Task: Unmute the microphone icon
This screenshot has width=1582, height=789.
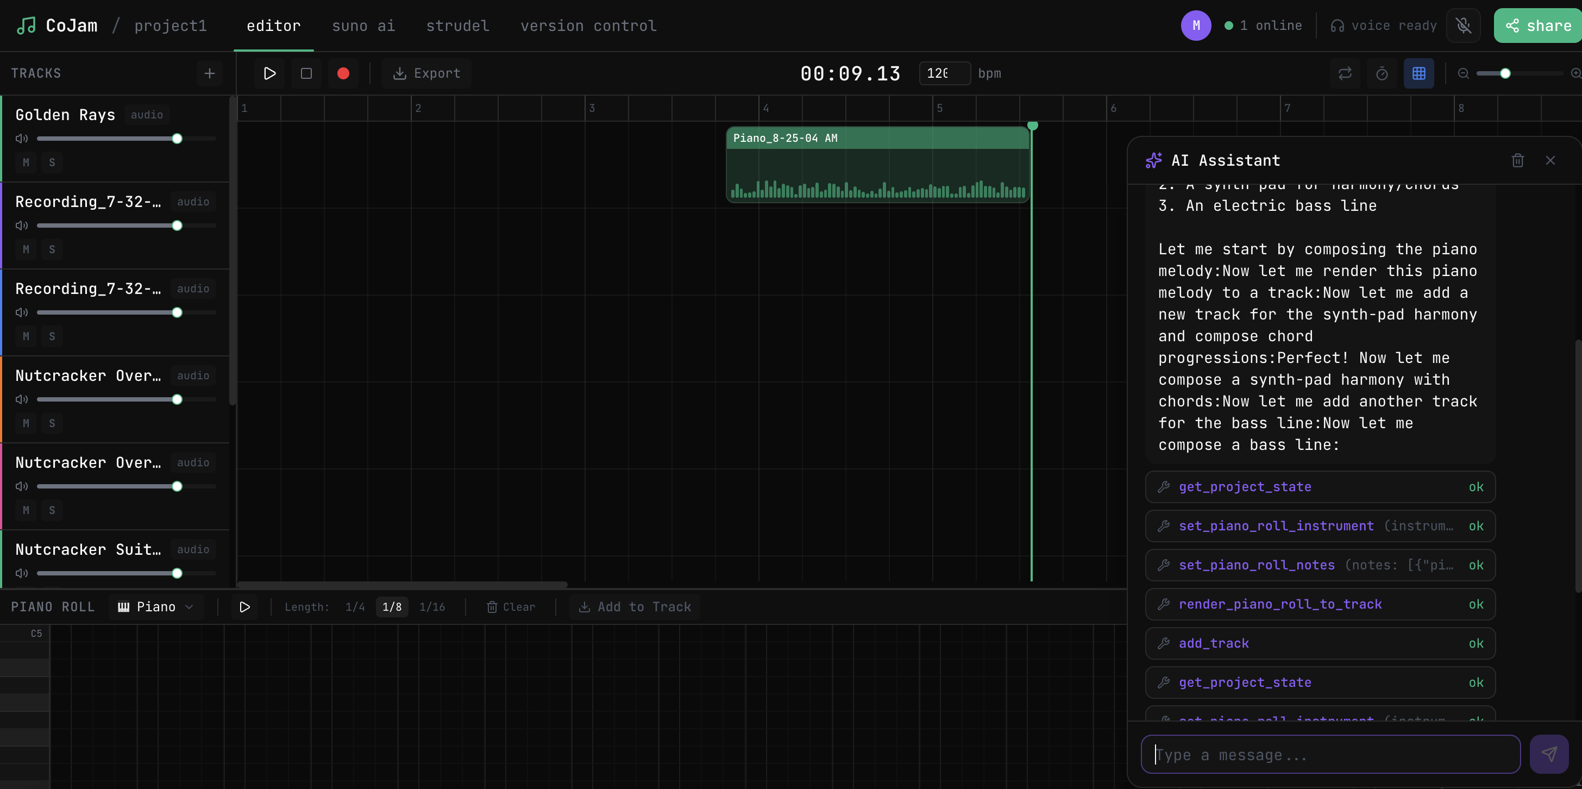Action: 1464,26
